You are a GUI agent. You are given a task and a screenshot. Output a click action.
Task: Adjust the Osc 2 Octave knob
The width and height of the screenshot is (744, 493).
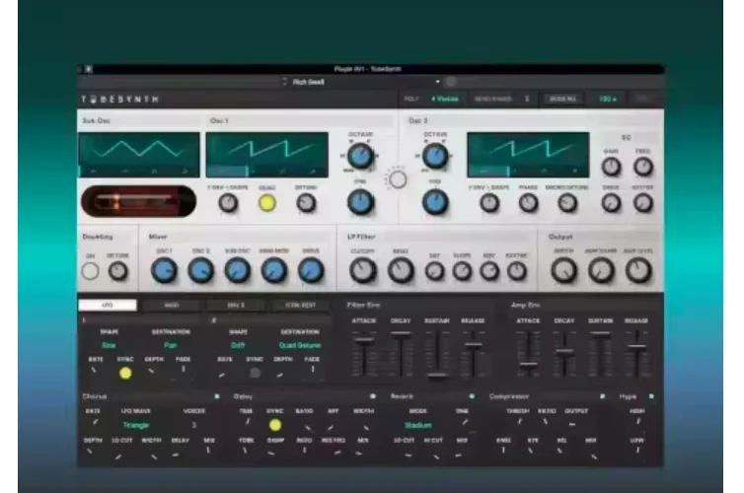point(435,156)
